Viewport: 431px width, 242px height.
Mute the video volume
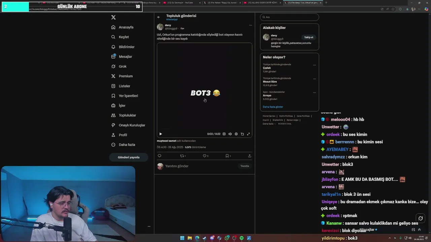230,134
